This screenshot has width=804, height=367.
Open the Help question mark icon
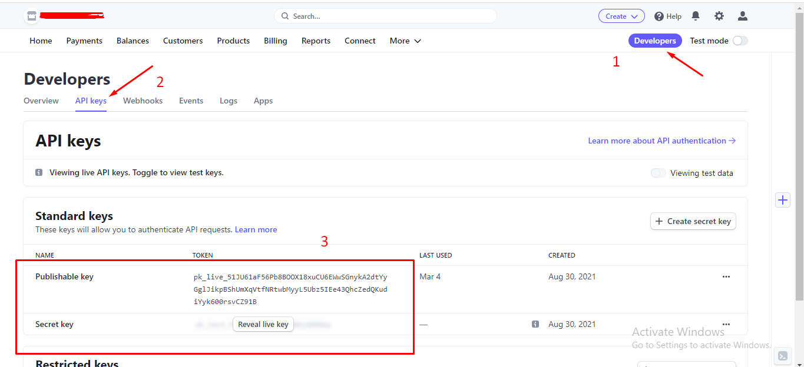(659, 16)
